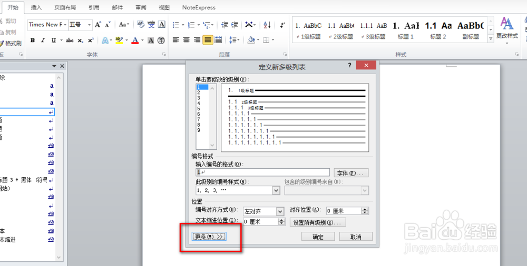Screen dimensions: 527x266
Task: Clear formatting with eraser icon
Action: tap(141, 25)
